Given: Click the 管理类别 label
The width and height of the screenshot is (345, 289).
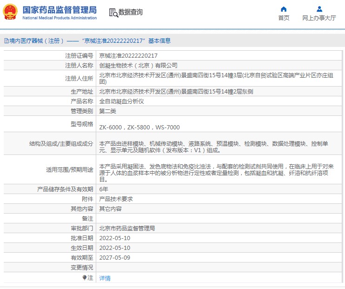Looking at the screenshot, I should 82,111.
